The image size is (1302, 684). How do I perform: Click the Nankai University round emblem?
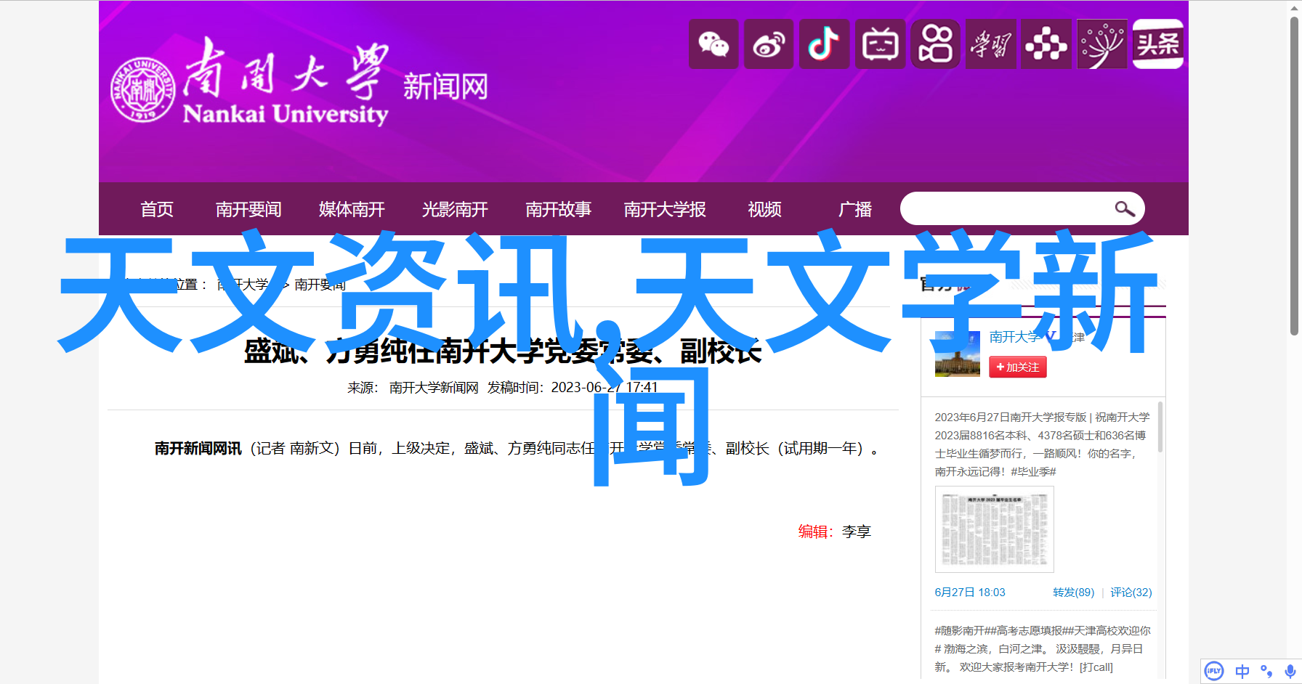click(143, 90)
